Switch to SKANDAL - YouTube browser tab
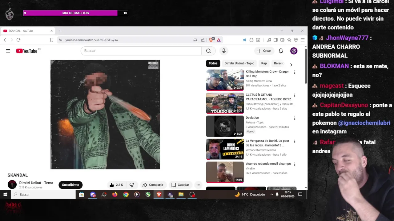Screen dimensions: 394x221 click(28, 31)
